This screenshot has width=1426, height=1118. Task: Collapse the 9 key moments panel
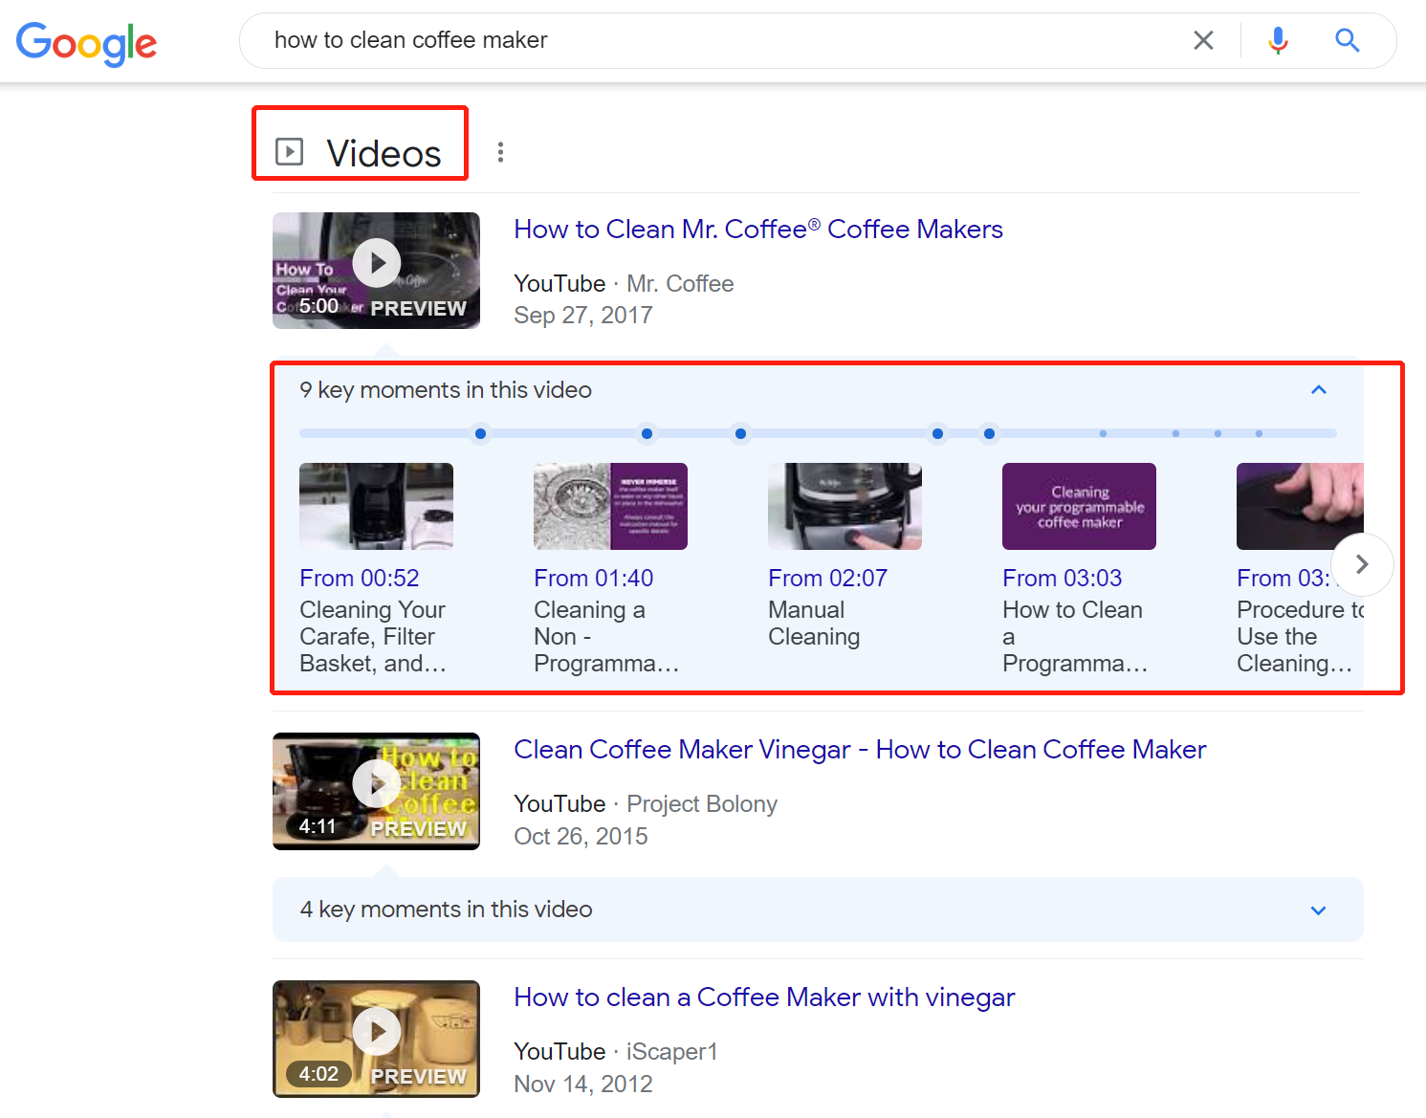[x=1319, y=390]
